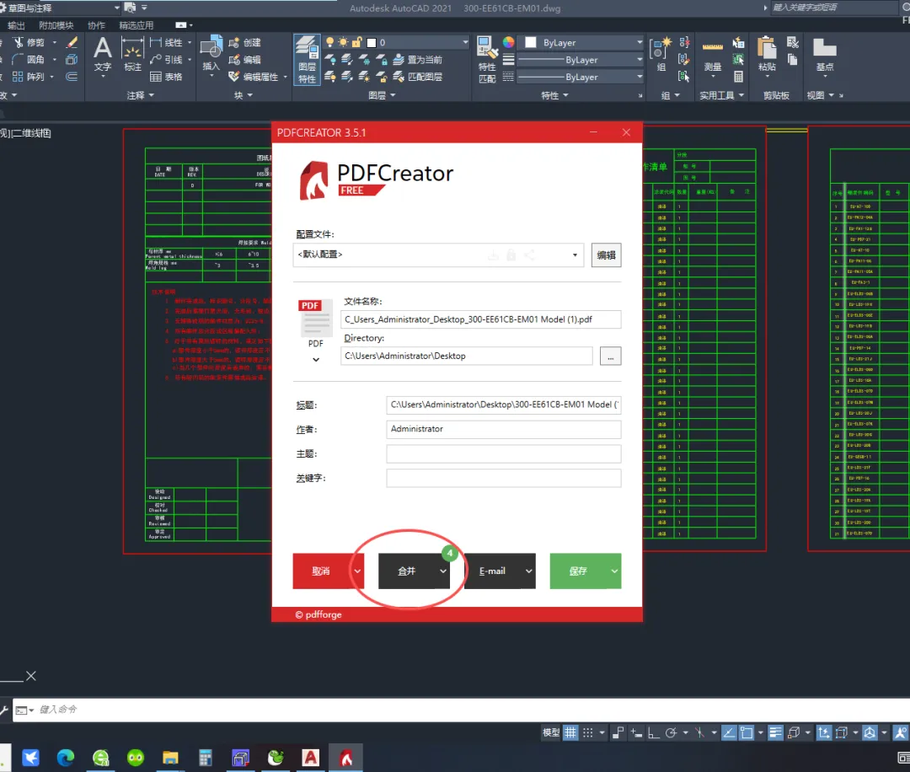The image size is (910, 772).
Task: Open File Explorer from the taskbar
Action: coord(170,758)
